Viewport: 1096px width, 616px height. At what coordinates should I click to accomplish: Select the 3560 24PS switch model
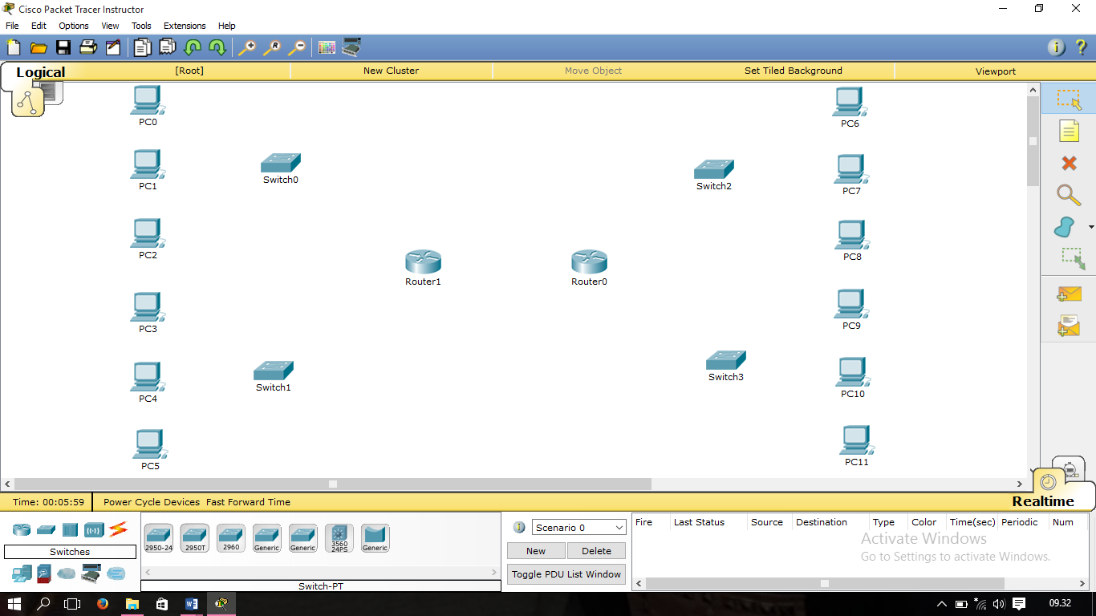pyautogui.click(x=339, y=537)
